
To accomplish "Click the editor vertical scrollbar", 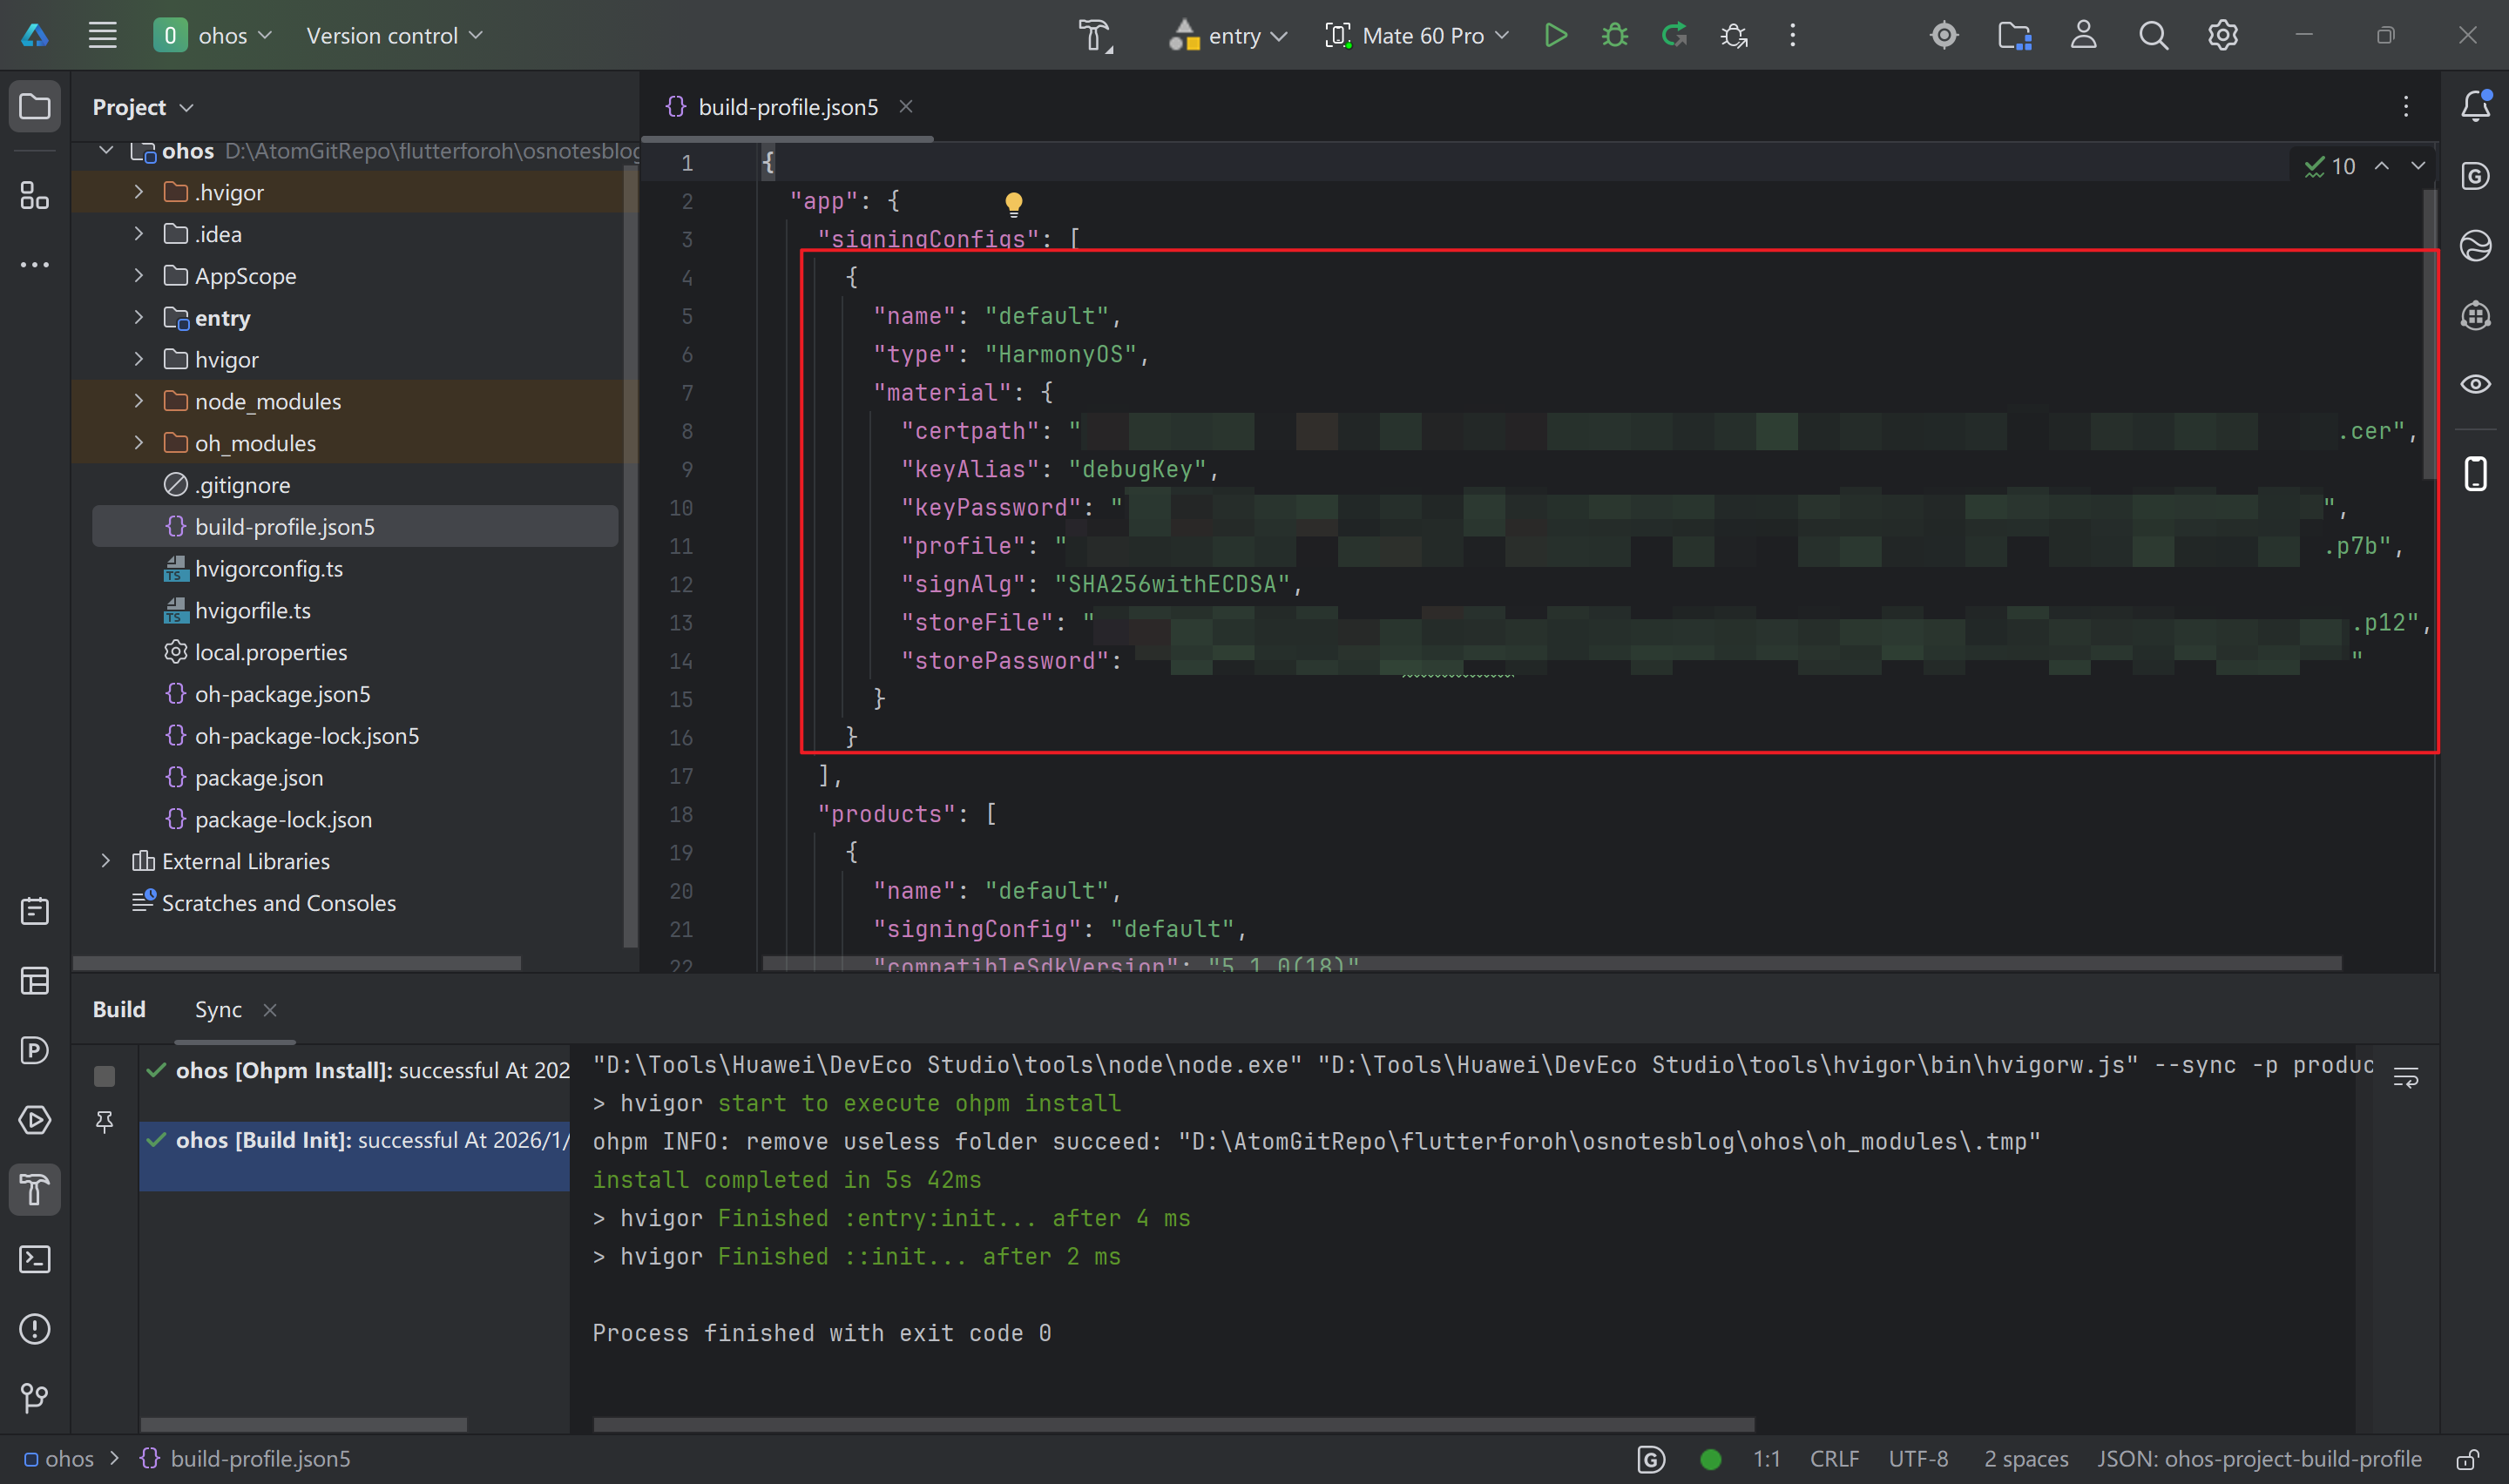I will point(2428,334).
